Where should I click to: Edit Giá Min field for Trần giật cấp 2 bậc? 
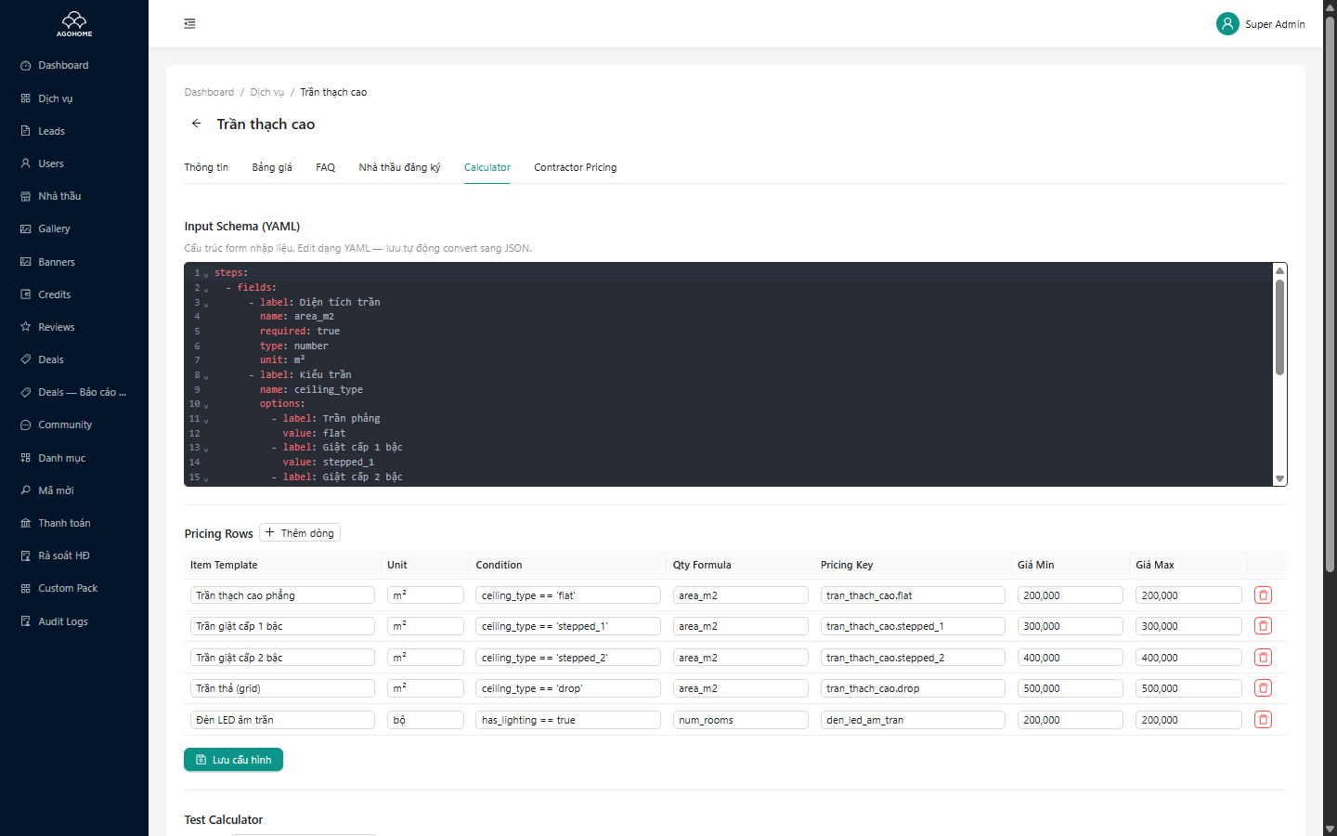[x=1071, y=658]
